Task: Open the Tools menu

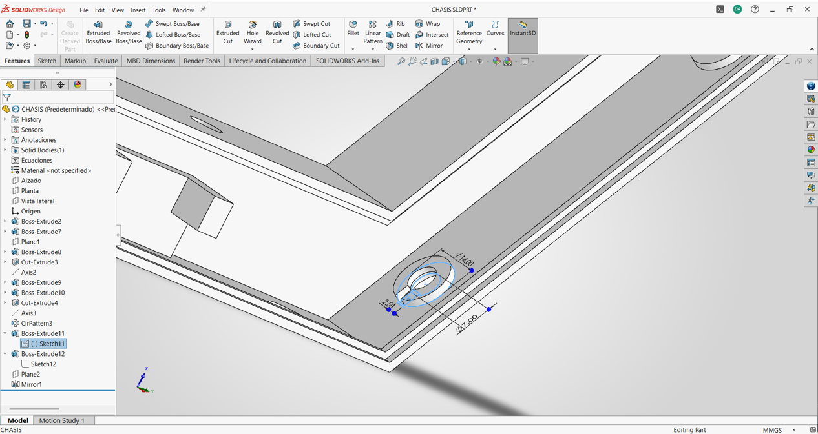Action: 159,10
